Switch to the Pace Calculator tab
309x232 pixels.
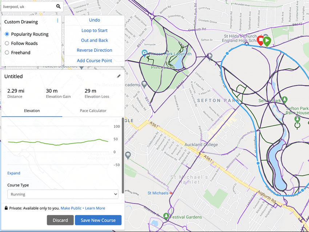(x=94, y=111)
